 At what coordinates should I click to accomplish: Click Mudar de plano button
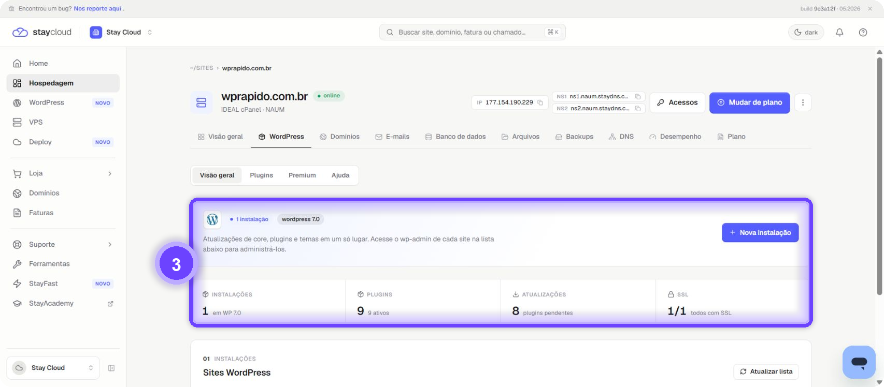(750, 102)
